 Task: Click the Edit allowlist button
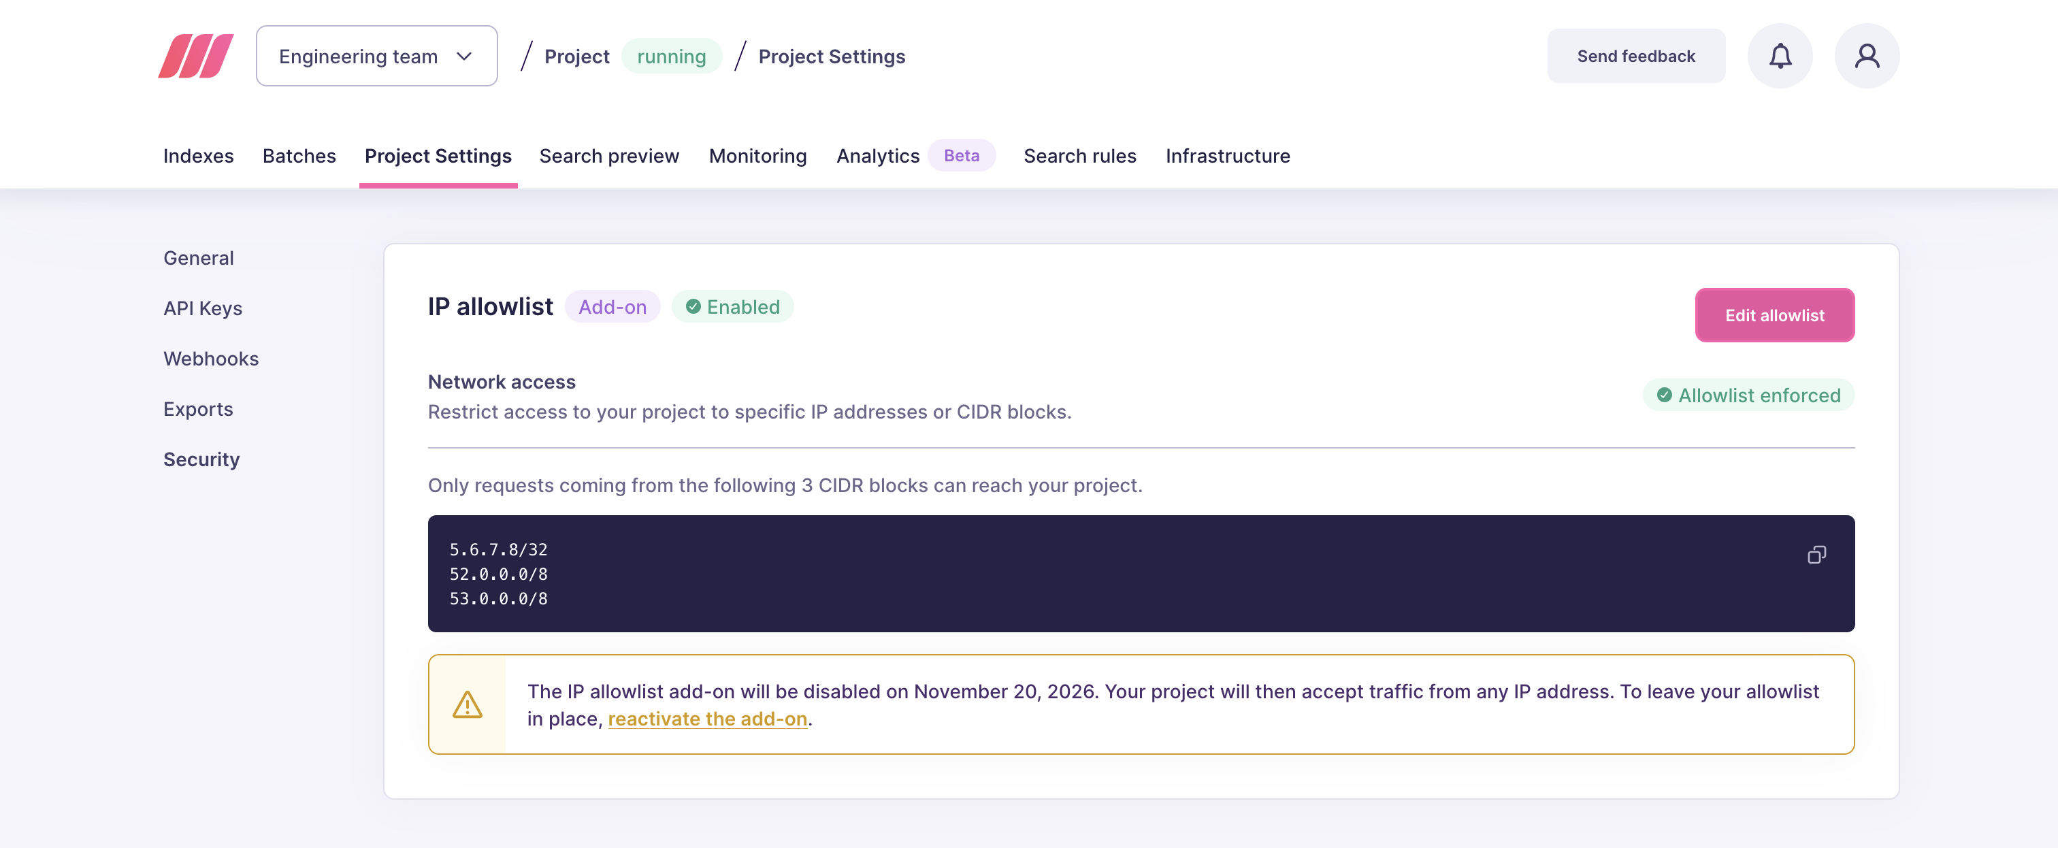click(1774, 315)
